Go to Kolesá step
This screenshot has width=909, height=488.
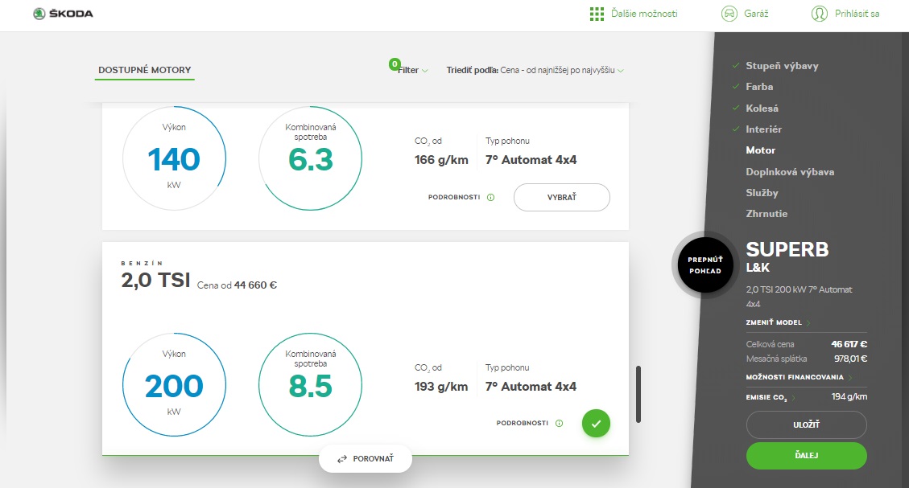click(762, 109)
